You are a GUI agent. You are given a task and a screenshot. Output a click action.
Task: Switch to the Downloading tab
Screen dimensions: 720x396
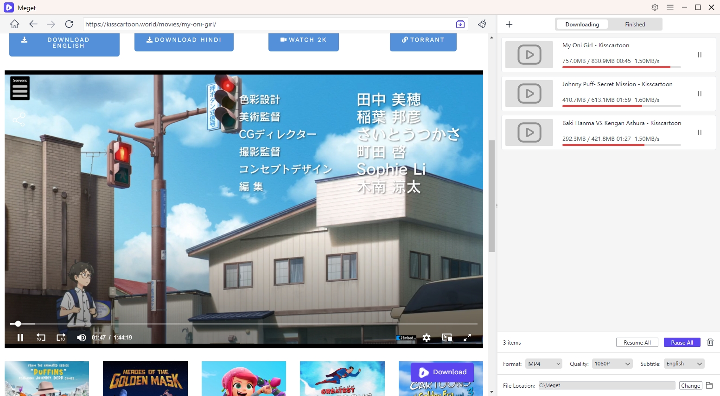(x=582, y=25)
